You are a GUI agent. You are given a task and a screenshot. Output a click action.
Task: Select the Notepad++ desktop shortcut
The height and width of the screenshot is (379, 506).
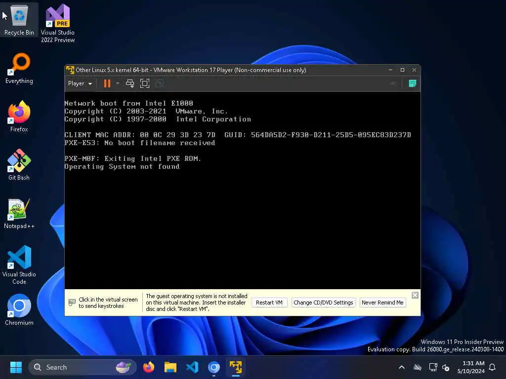[x=19, y=213]
